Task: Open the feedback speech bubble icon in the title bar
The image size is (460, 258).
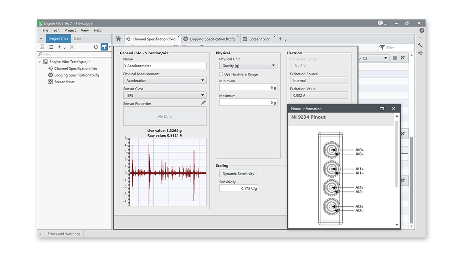Action: (380, 23)
